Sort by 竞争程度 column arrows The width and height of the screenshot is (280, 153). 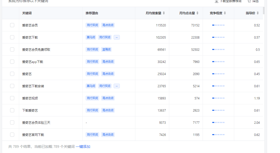[x=225, y=13]
